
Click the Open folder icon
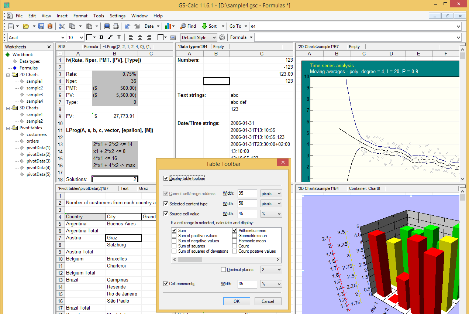click(26, 26)
